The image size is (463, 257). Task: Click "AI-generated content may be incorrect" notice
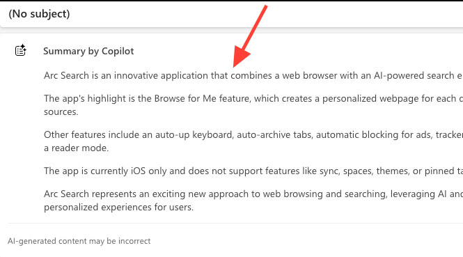pos(79,241)
